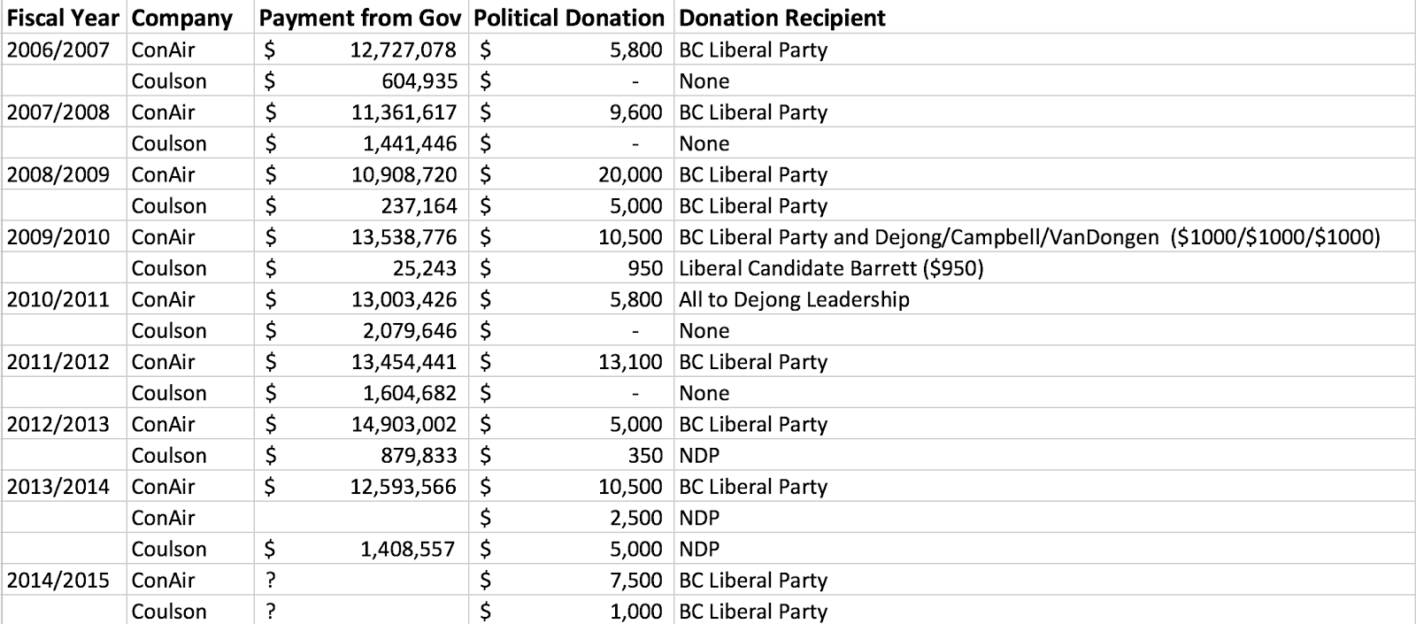The width and height of the screenshot is (1416, 624).
Task: Select the Company column header
Action: pyautogui.click(x=181, y=18)
